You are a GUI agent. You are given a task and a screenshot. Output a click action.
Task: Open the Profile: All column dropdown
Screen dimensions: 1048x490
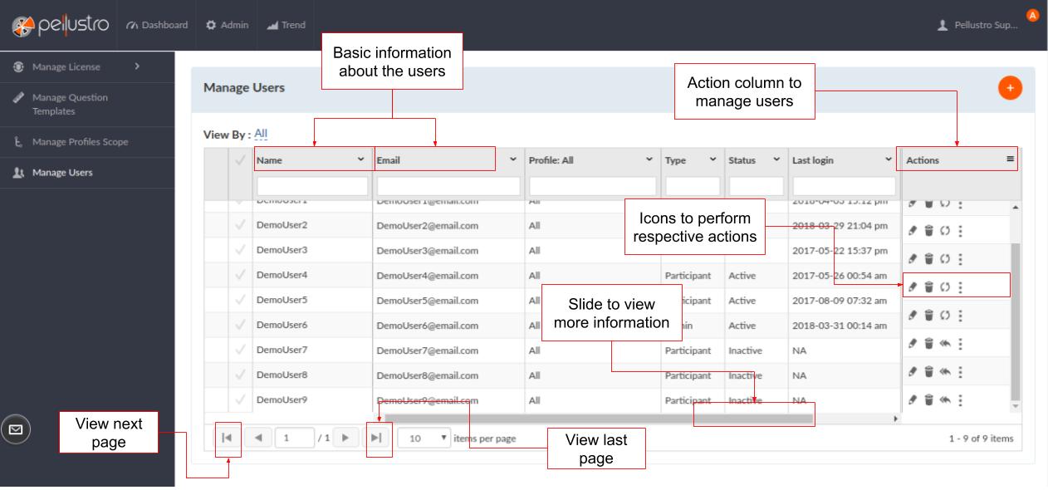click(649, 159)
